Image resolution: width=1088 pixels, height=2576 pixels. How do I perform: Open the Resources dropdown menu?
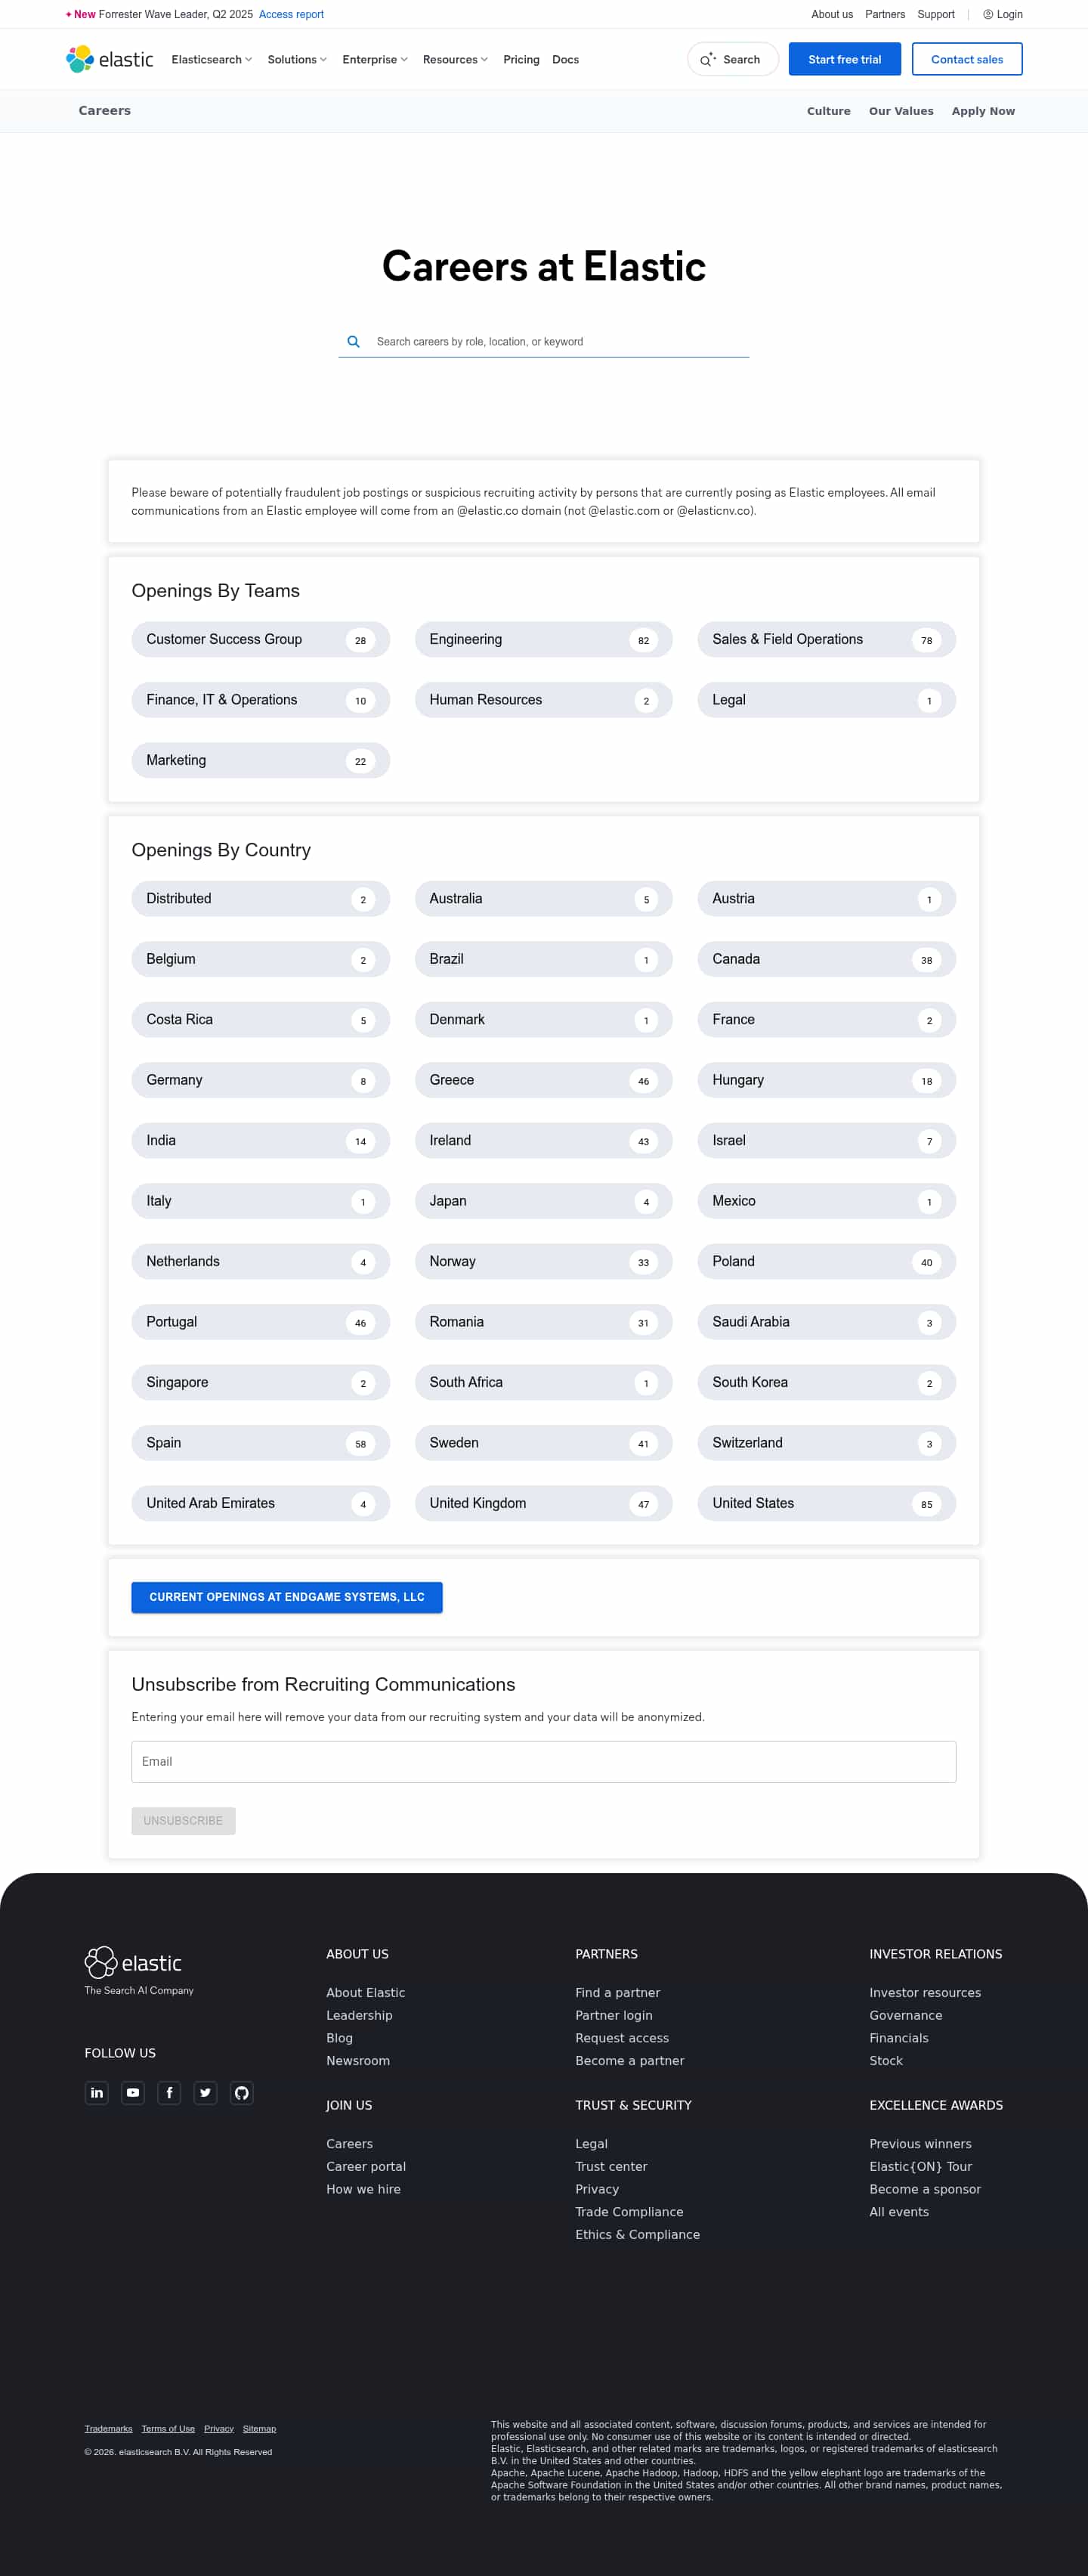point(455,60)
